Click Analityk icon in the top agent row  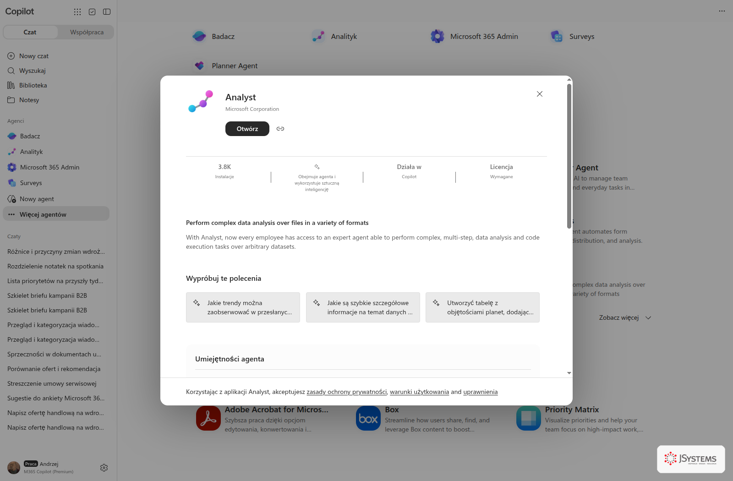coord(318,36)
